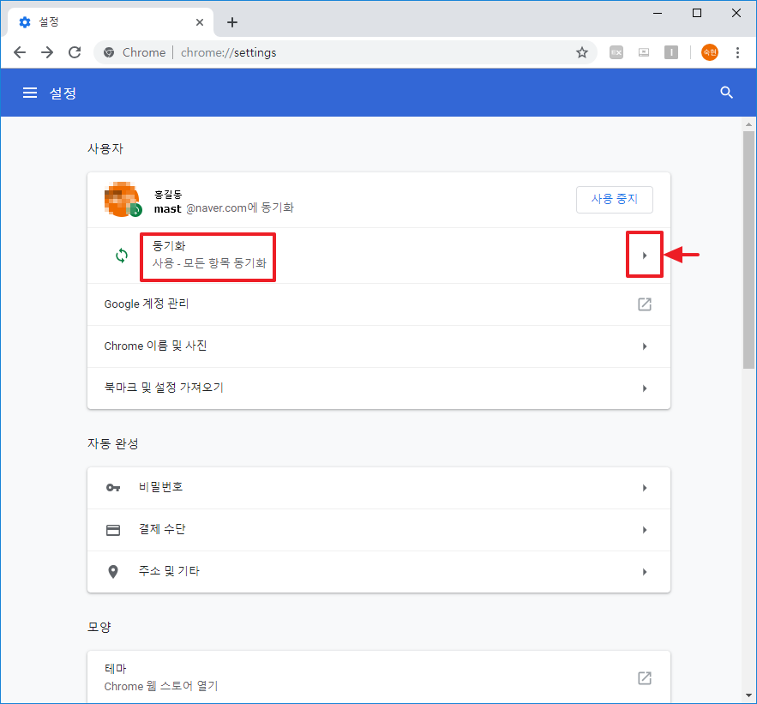Click the scrollbar down arrow
Viewport: 757px width, 704px height.
(748, 695)
